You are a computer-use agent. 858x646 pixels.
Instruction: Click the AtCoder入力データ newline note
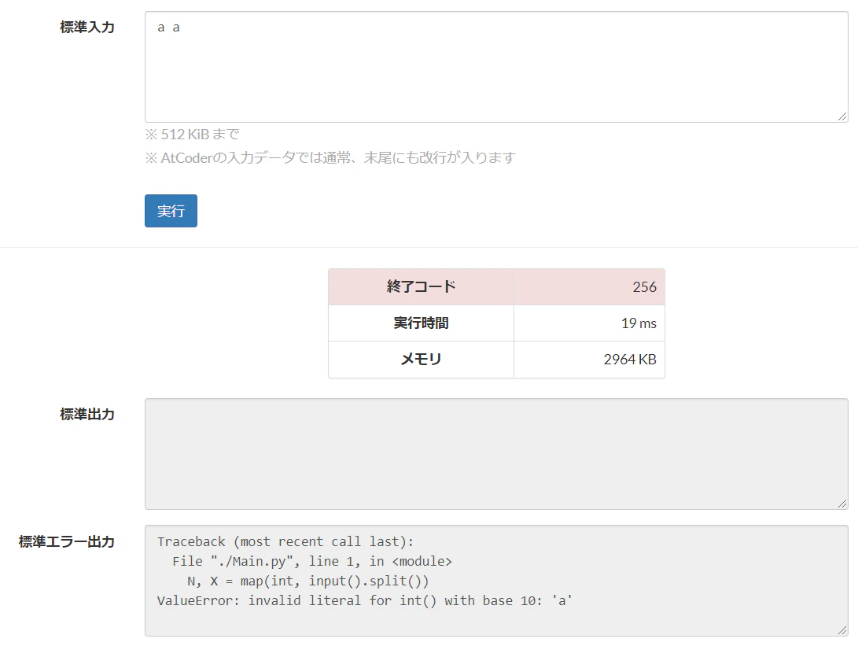tap(330, 157)
